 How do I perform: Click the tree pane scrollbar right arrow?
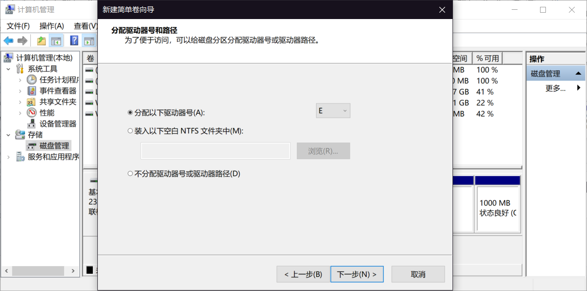click(x=73, y=270)
